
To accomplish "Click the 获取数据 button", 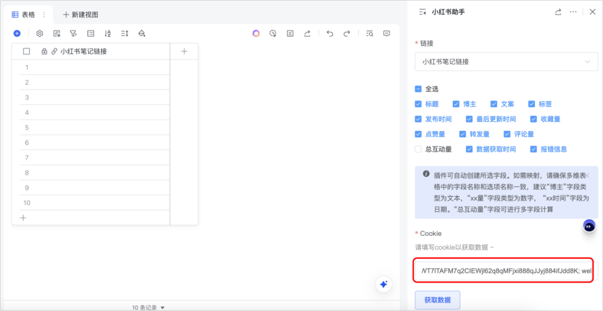I will coord(438,300).
